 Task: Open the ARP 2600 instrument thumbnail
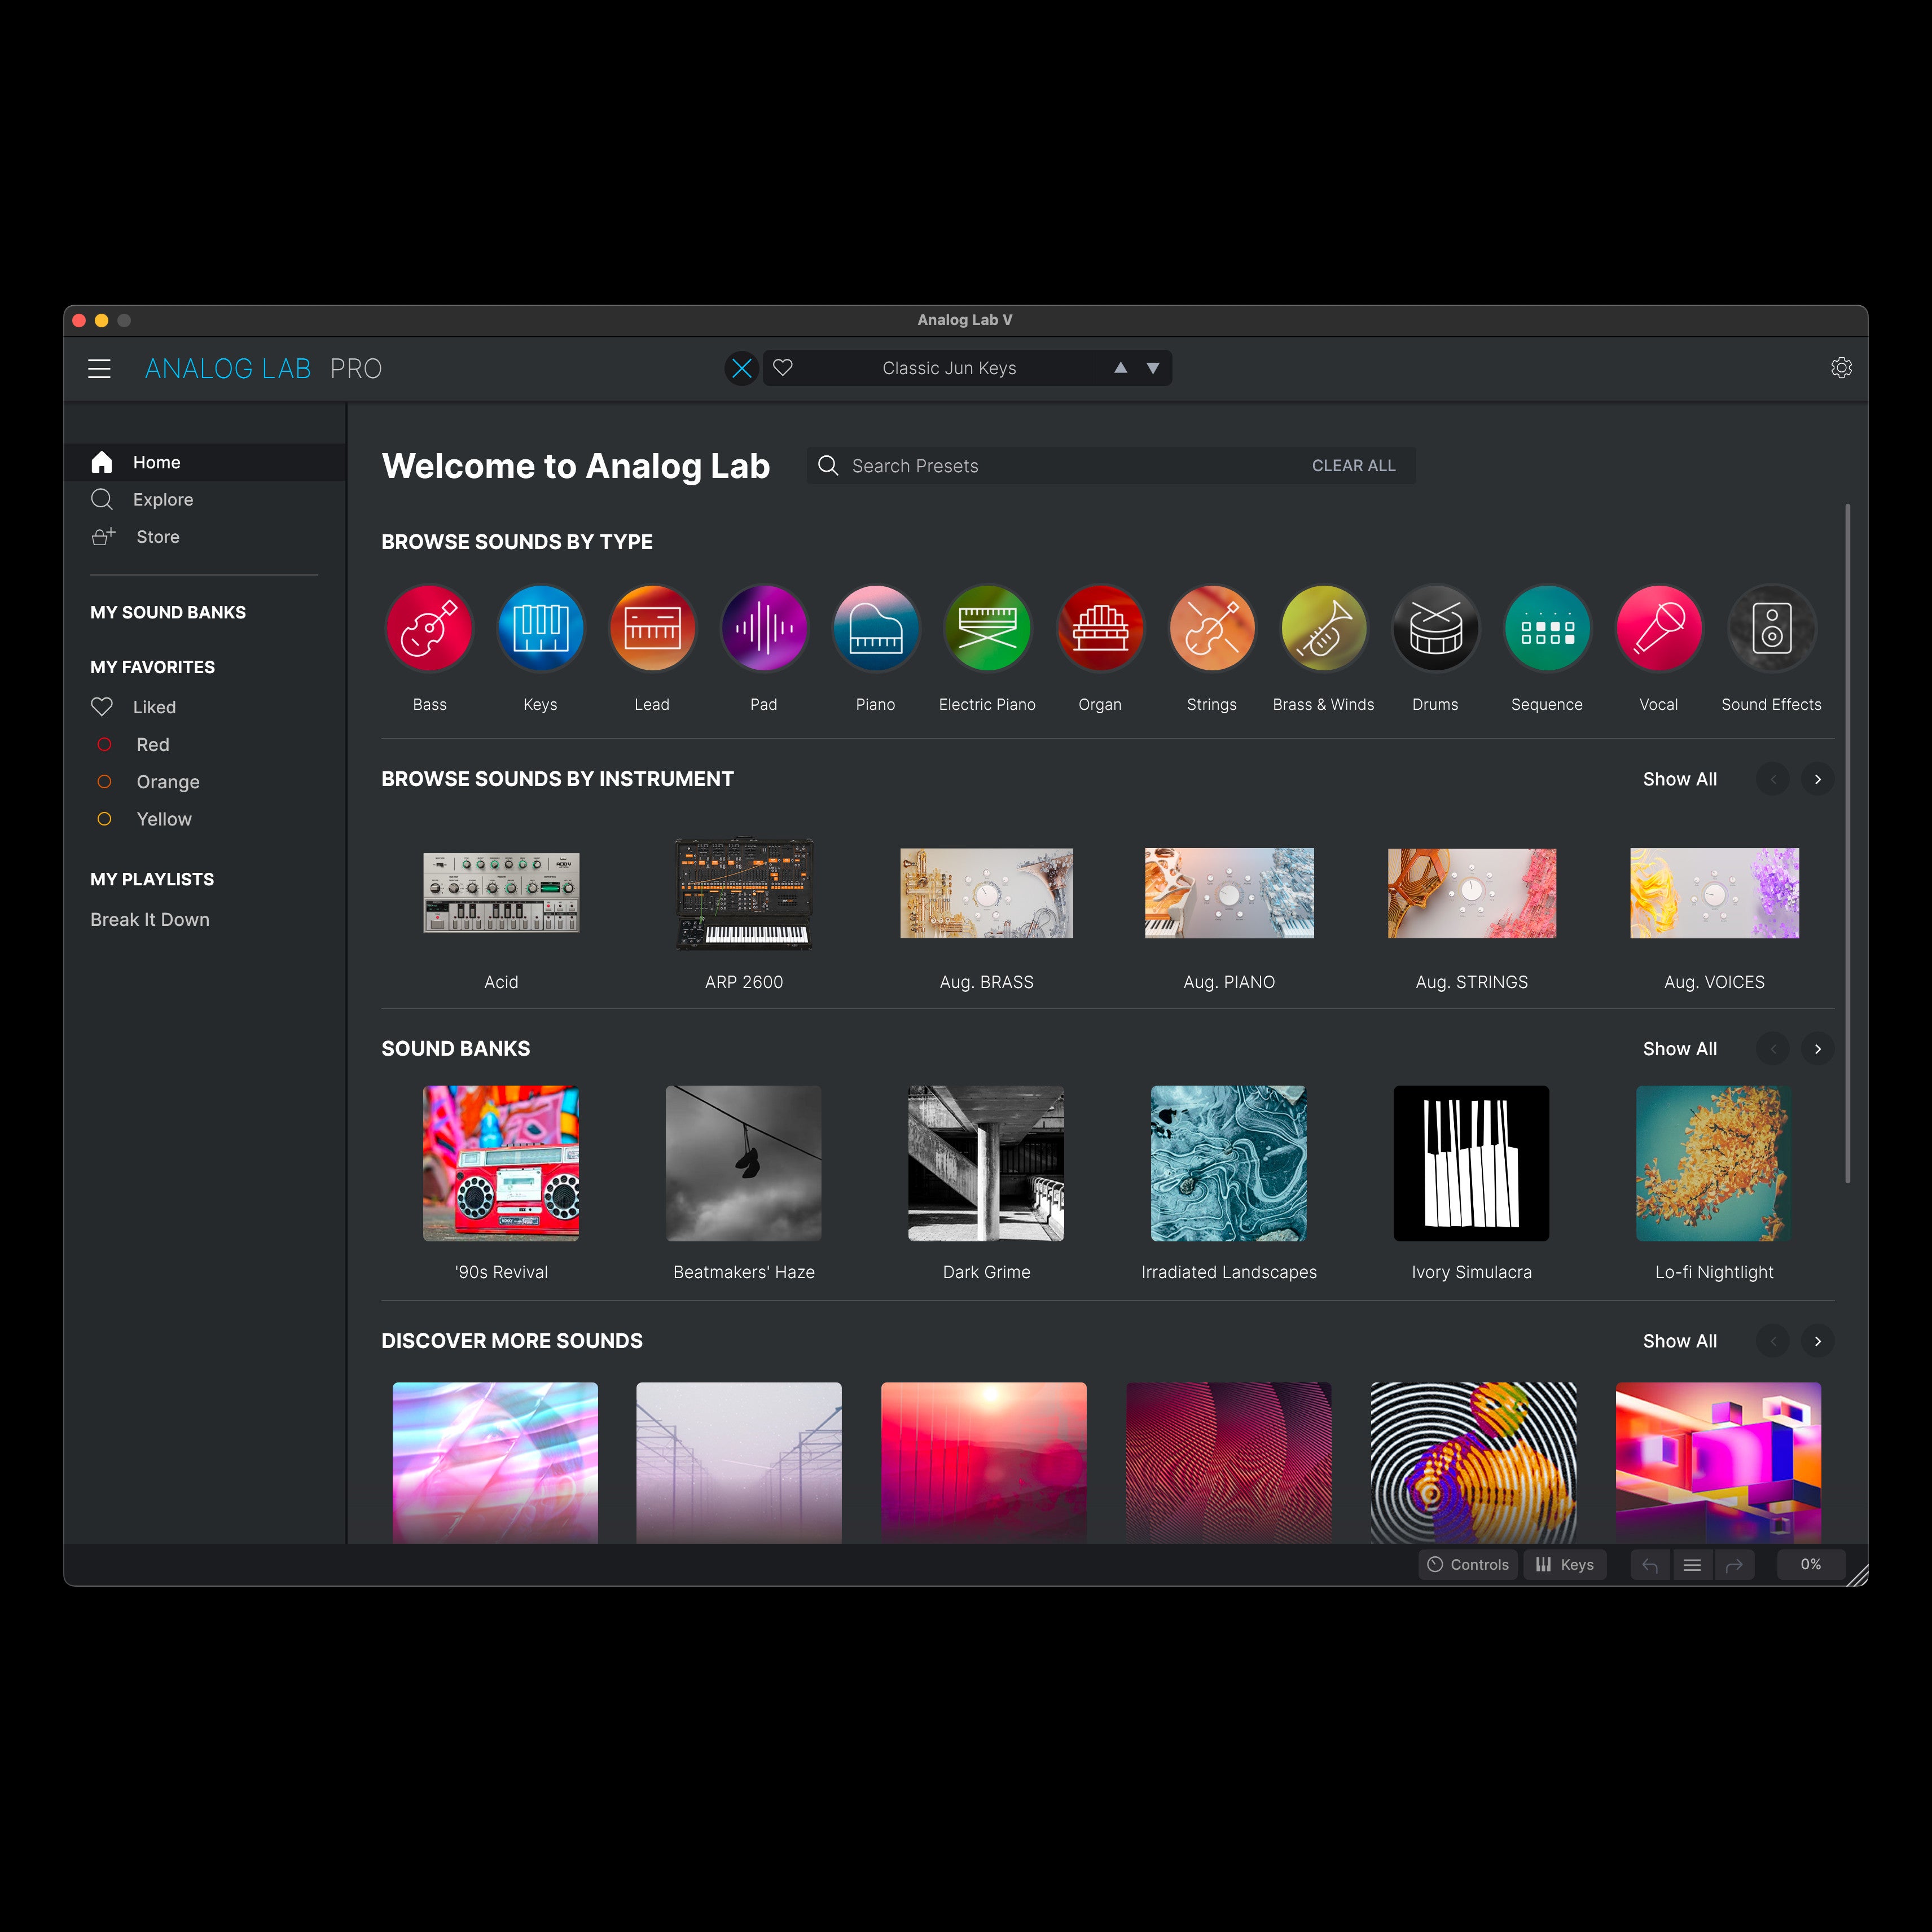744,893
